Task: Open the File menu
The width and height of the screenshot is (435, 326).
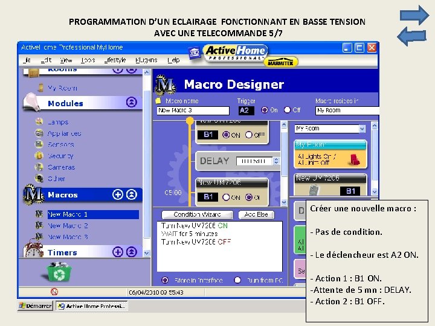Action: point(27,60)
